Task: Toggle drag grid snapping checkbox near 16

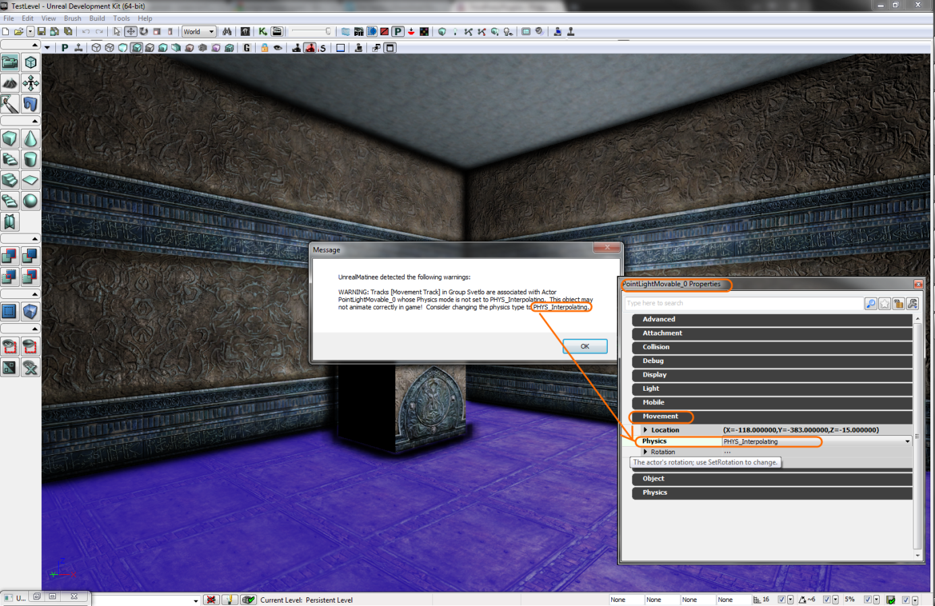Action: pos(782,599)
